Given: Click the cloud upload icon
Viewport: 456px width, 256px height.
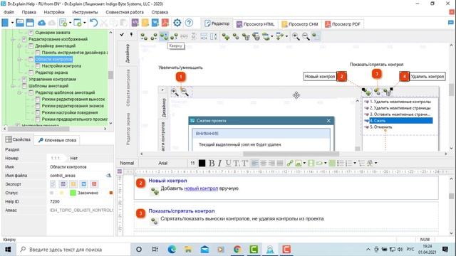Looking at the screenshot, I should click(41, 23).
